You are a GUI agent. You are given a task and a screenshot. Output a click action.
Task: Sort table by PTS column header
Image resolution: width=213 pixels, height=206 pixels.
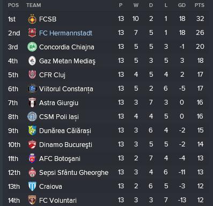pyautogui.click(x=200, y=5)
